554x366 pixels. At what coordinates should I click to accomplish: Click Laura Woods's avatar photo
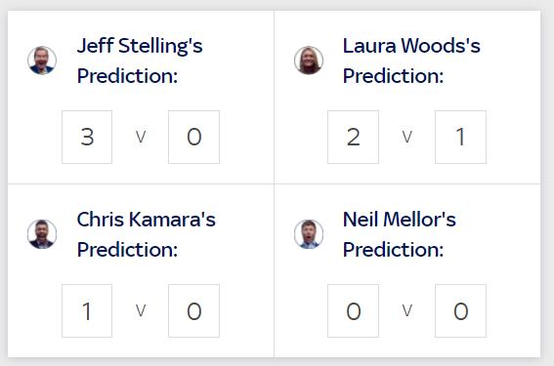click(x=309, y=61)
